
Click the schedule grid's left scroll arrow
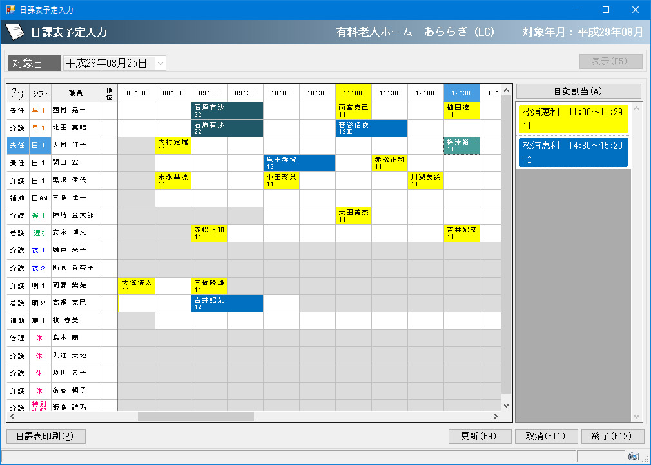124,417
